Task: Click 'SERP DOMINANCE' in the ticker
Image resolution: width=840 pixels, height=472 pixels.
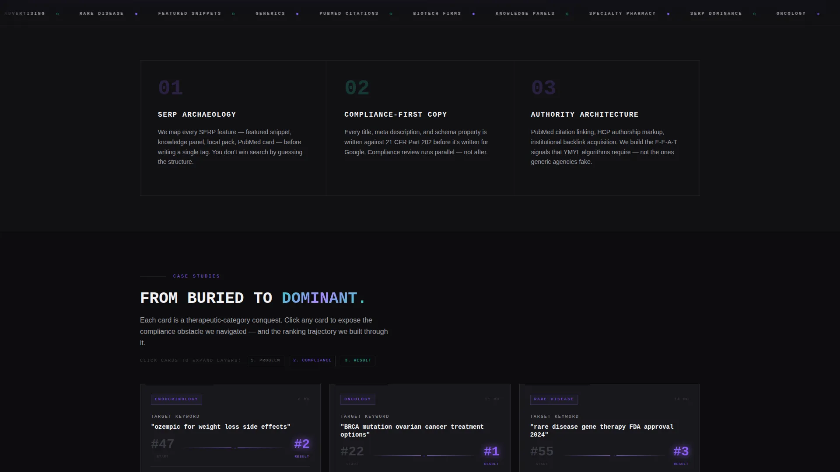Action: click(716, 14)
